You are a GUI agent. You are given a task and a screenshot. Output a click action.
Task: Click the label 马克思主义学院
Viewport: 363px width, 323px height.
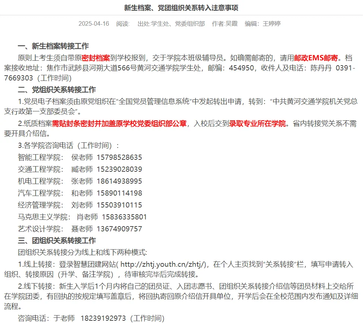tap(42, 217)
